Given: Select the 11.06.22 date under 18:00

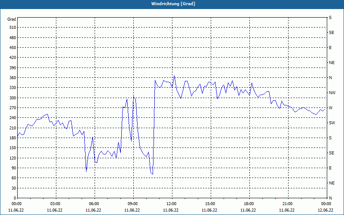Looking at the screenshot, I should [248, 210].
